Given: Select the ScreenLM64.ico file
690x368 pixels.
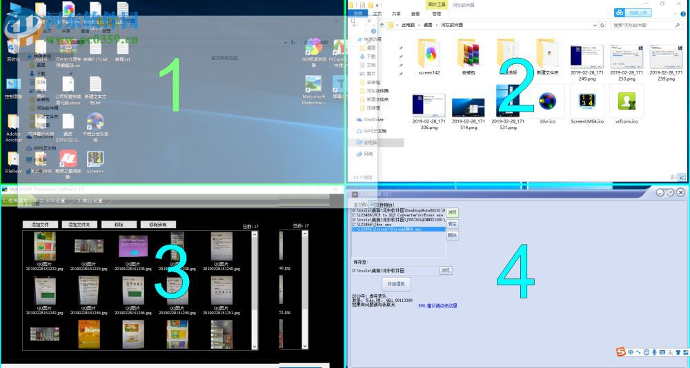Looking at the screenshot, I should (x=587, y=105).
